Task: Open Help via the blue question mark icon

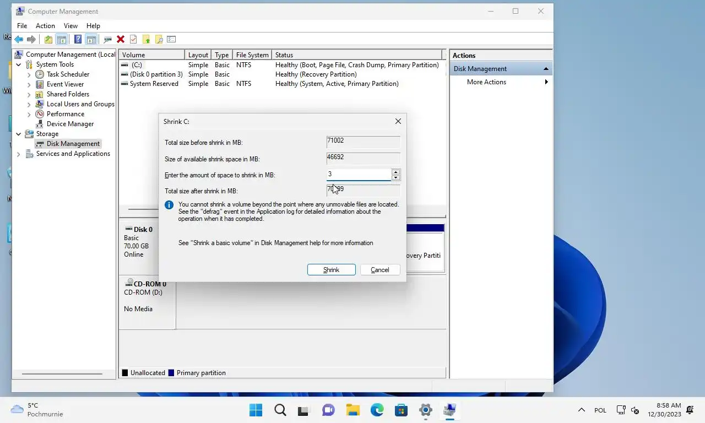Action: (x=78, y=39)
